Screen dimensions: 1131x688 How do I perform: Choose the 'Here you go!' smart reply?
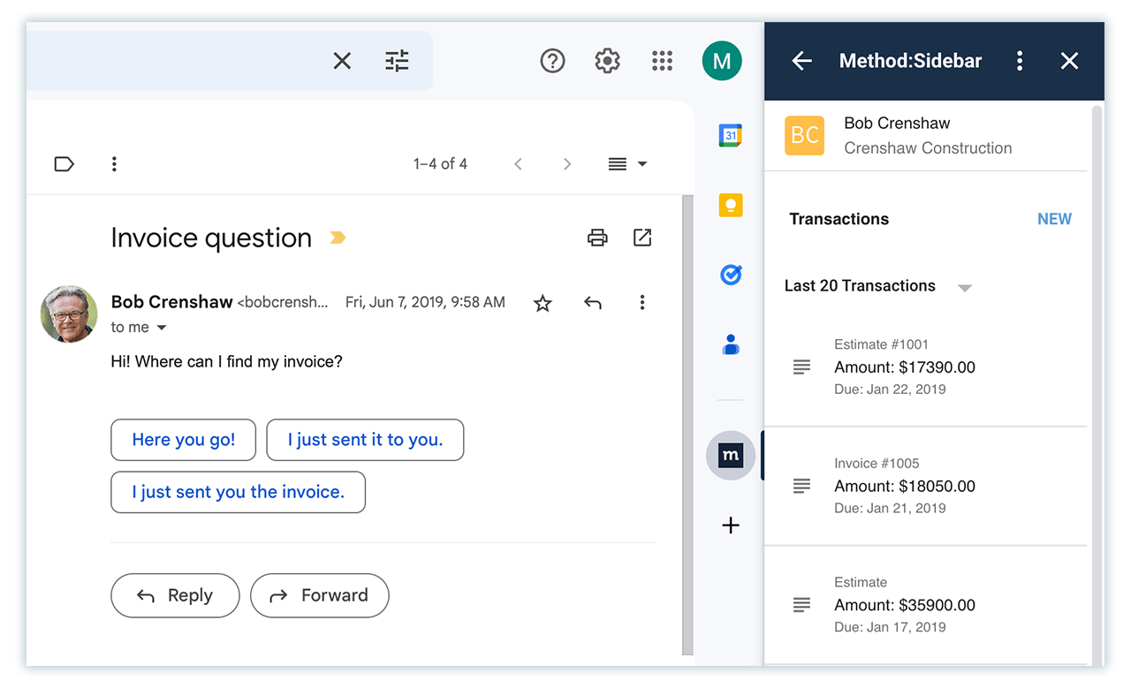click(x=184, y=440)
